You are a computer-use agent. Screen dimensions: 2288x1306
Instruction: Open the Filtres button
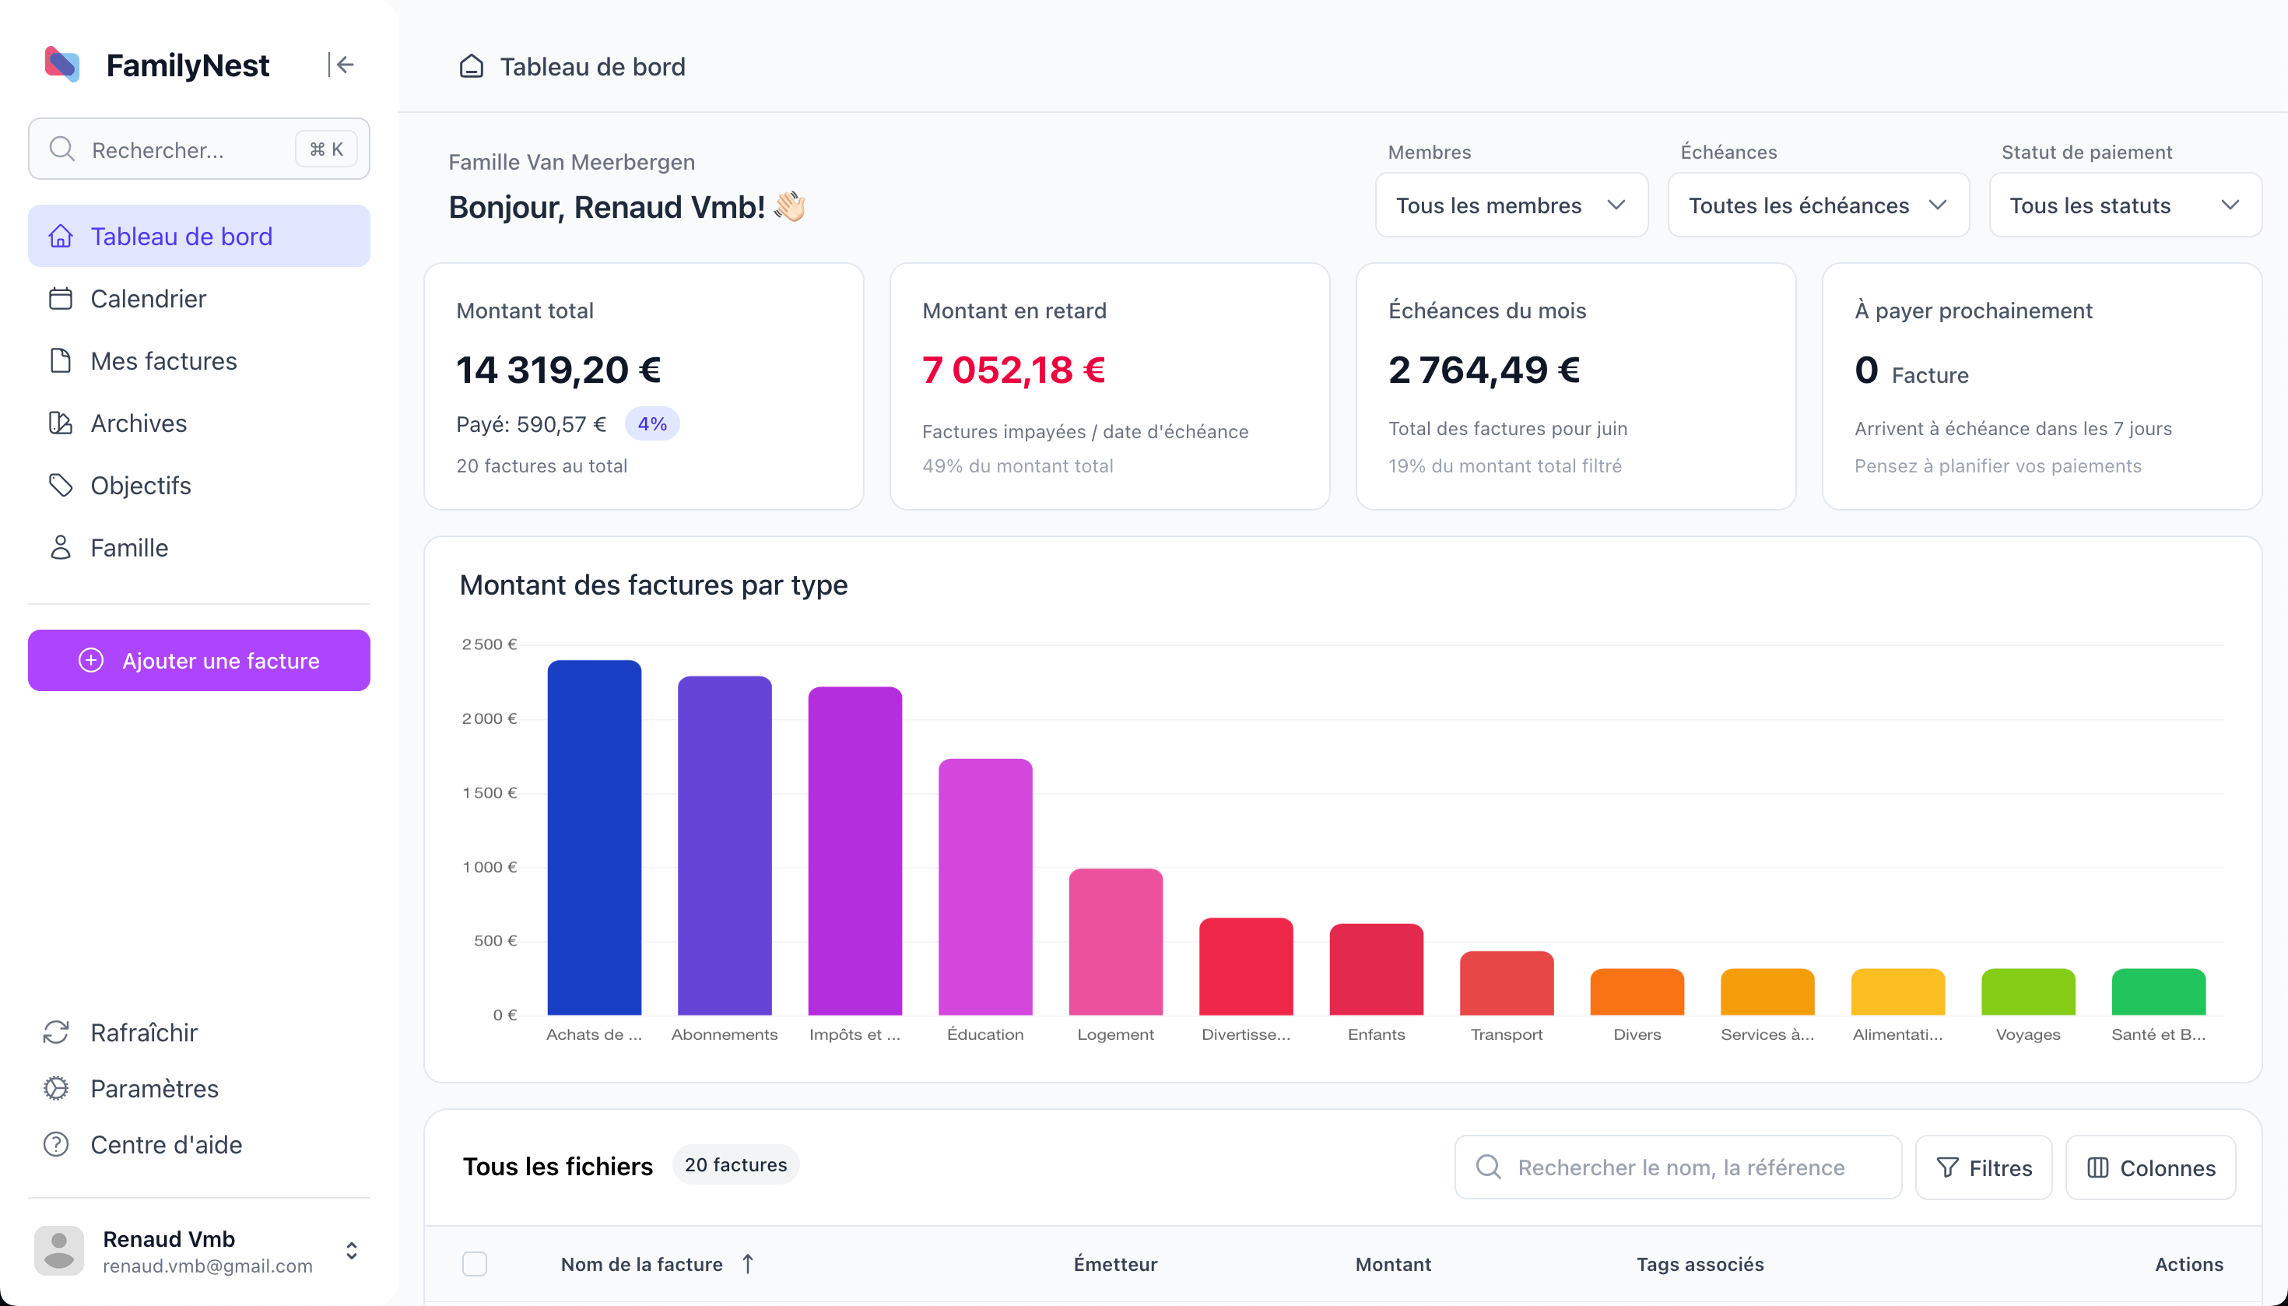[x=1984, y=1167]
